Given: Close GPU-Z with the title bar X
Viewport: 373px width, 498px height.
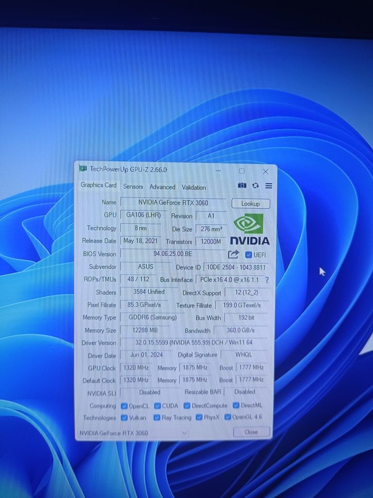Looking at the screenshot, I should [x=266, y=172].
